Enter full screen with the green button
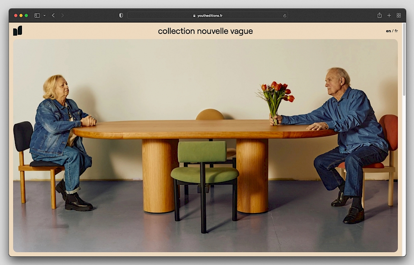 tap(26, 15)
